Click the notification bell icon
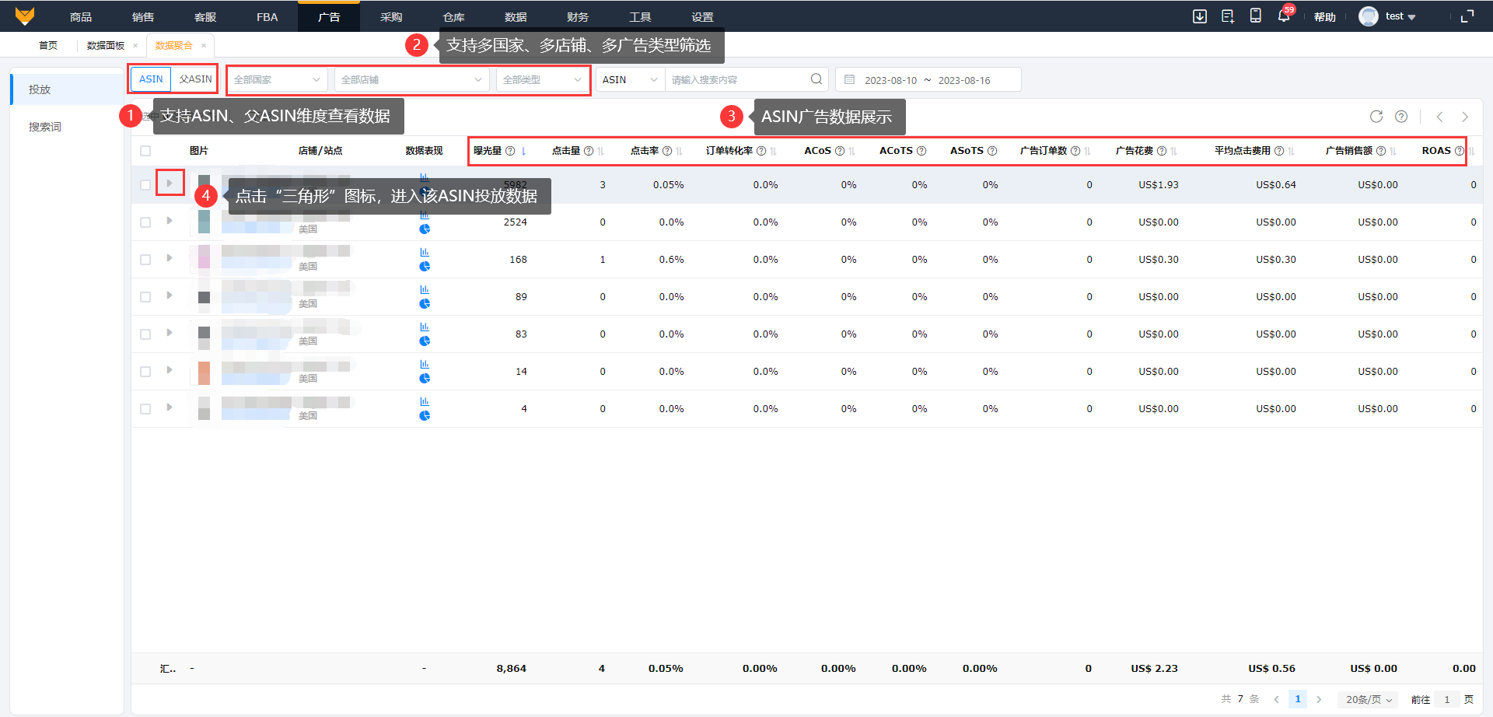This screenshot has width=1493, height=717. pyautogui.click(x=1283, y=16)
